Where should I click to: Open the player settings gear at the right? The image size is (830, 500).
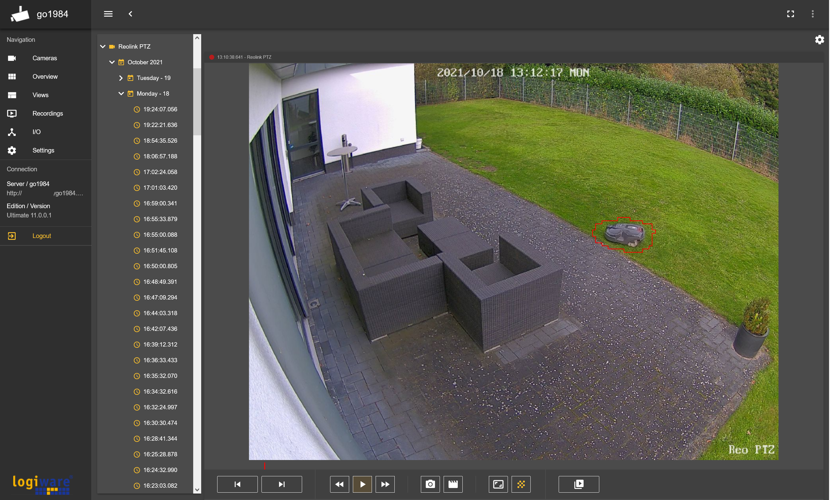click(819, 40)
